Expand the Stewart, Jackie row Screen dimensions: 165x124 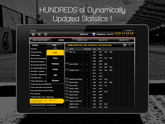coord(67,88)
